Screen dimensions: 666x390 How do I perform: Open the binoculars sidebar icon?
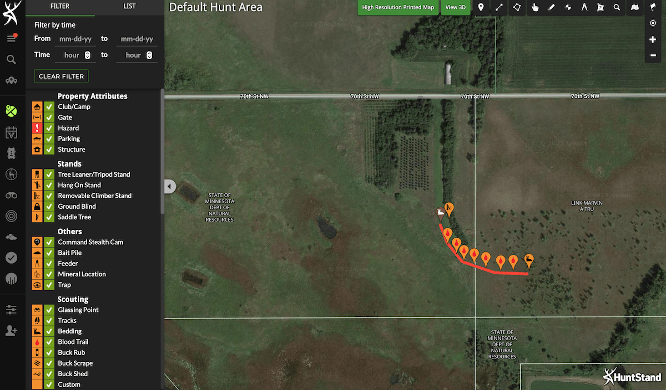11,195
